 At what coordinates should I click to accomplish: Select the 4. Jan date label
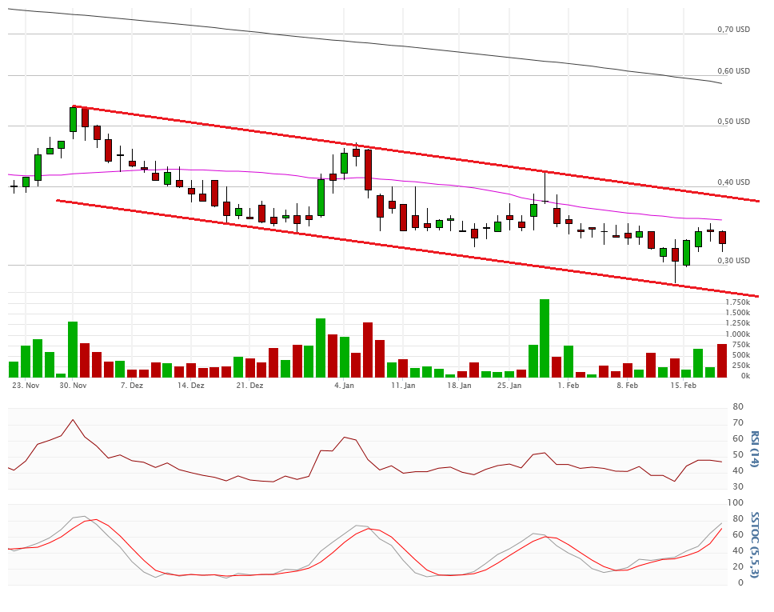pos(344,386)
